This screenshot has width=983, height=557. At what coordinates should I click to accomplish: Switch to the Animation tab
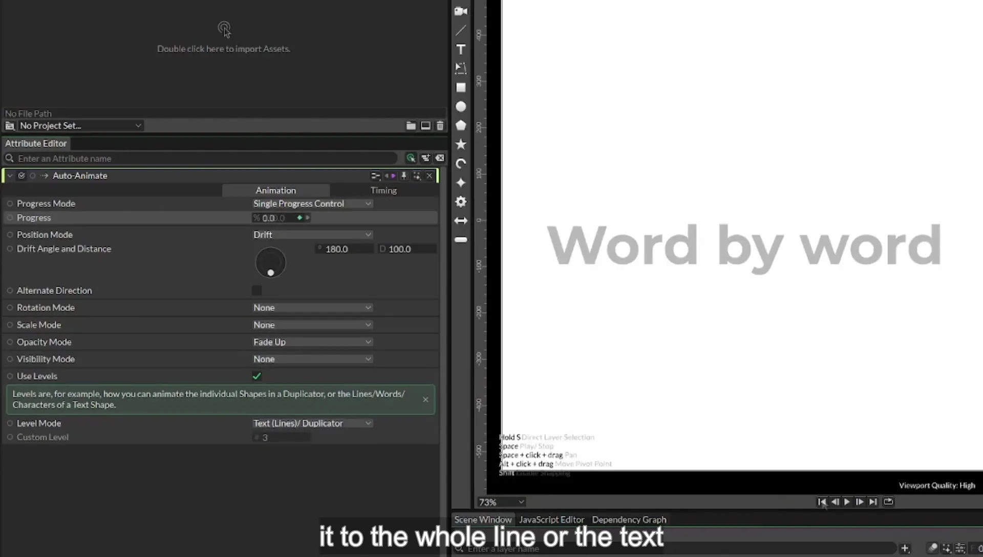click(x=276, y=190)
